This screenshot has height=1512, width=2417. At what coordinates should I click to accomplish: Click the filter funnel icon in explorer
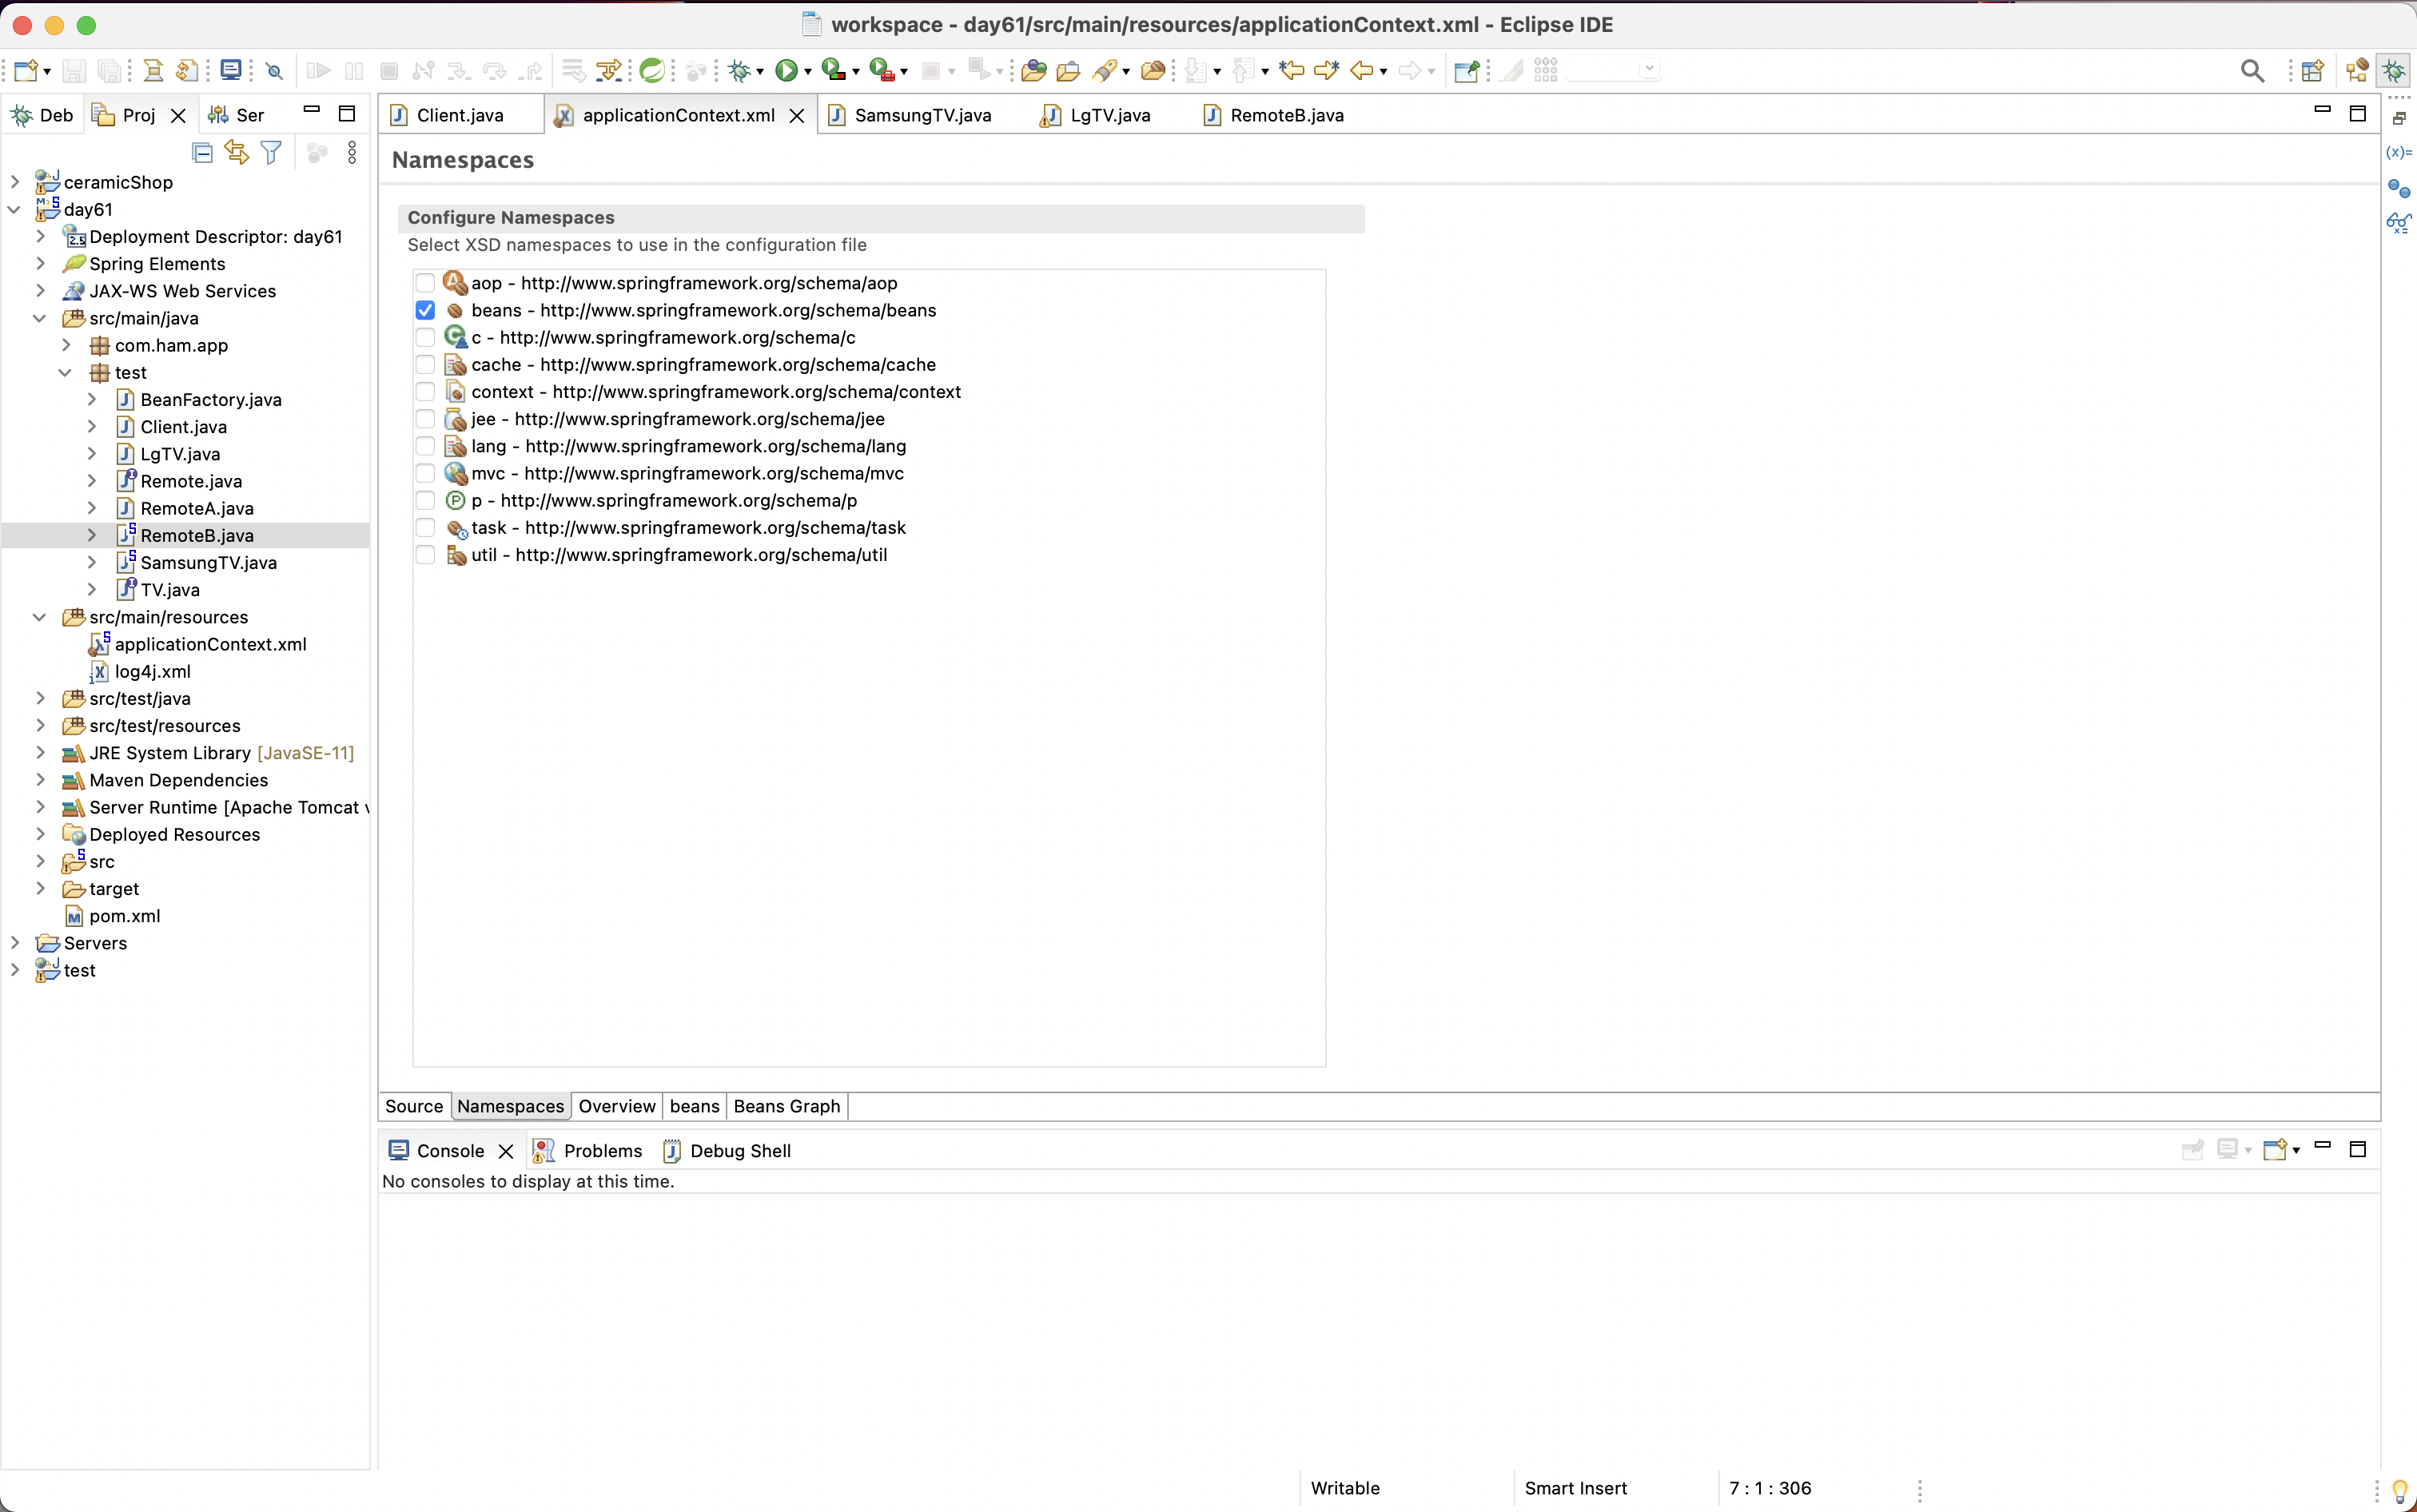[271, 153]
